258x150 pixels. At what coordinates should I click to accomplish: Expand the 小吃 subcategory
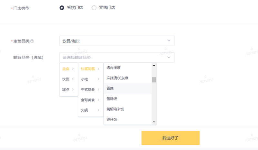click(x=91, y=79)
